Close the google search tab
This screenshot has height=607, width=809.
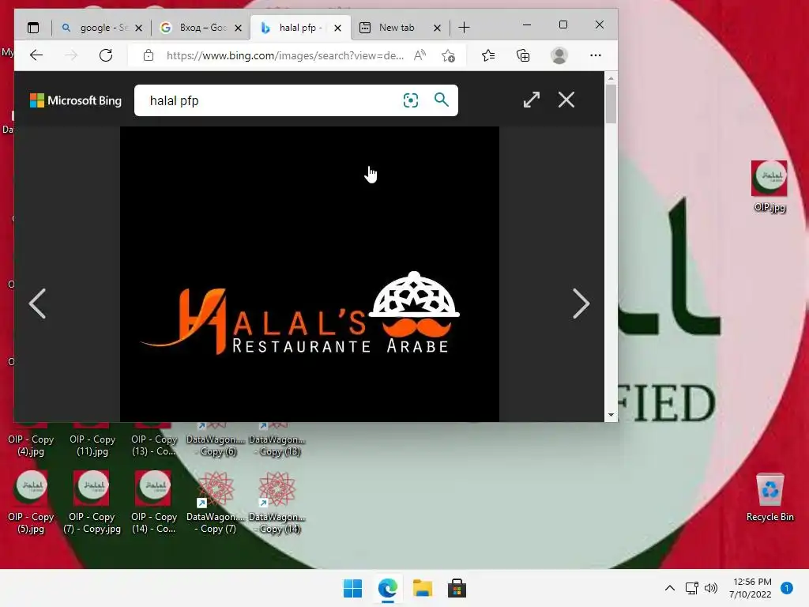(138, 28)
